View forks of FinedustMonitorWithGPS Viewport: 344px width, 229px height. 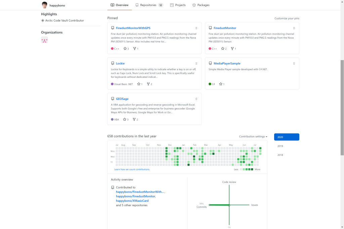136,49
